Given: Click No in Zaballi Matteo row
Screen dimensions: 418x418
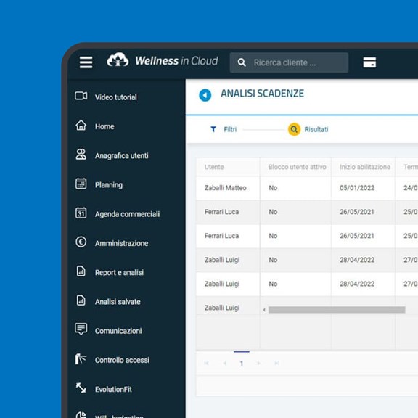Looking at the screenshot, I should (x=273, y=188).
